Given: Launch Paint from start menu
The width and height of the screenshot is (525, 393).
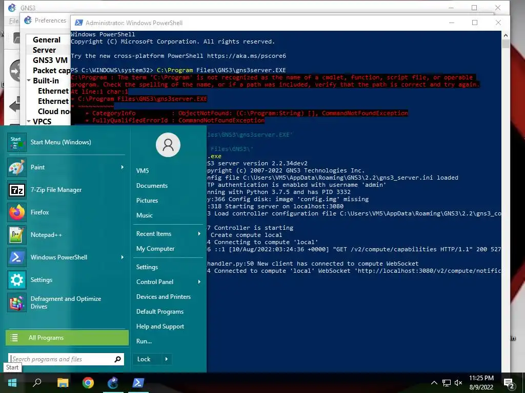Looking at the screenshot, I should click(x=66, y=167).
